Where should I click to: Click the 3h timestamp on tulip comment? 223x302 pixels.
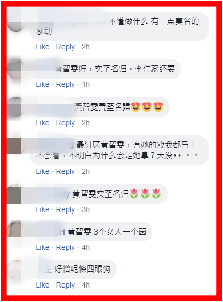click(x=86, y=209)
